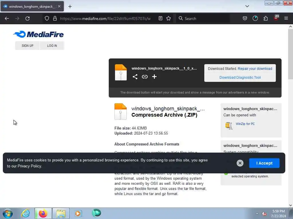Click the File size: 44.63MB text
293x219 pixels.
130,128
